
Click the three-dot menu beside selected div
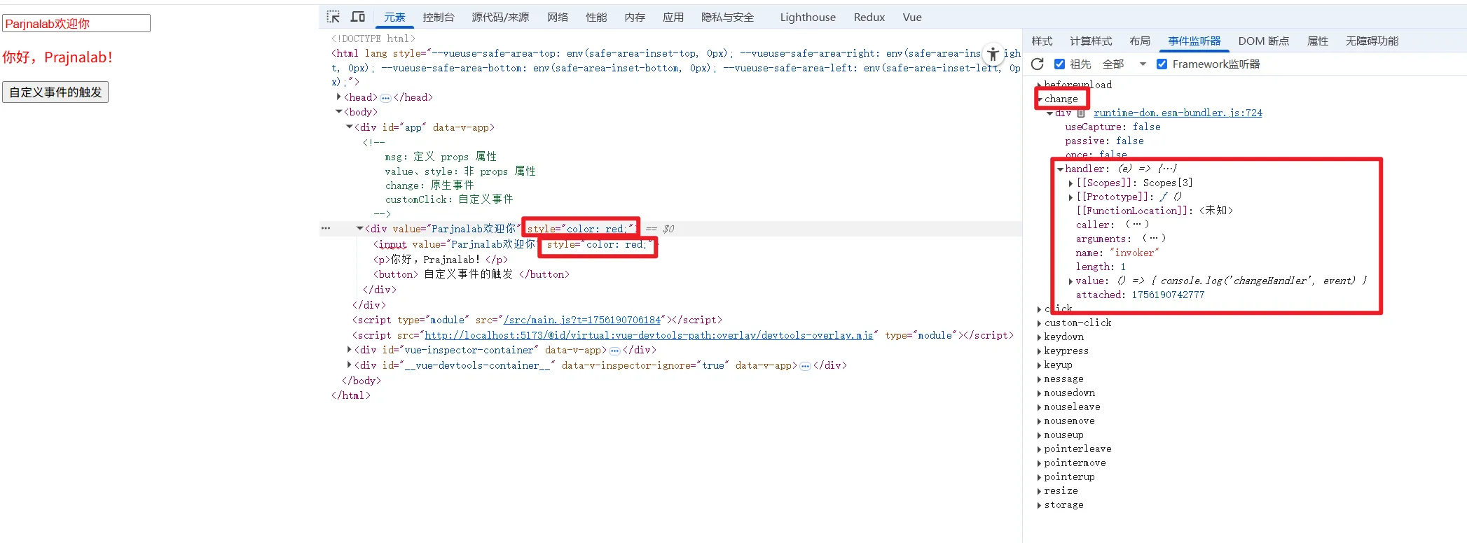click(x=326, y=229)
